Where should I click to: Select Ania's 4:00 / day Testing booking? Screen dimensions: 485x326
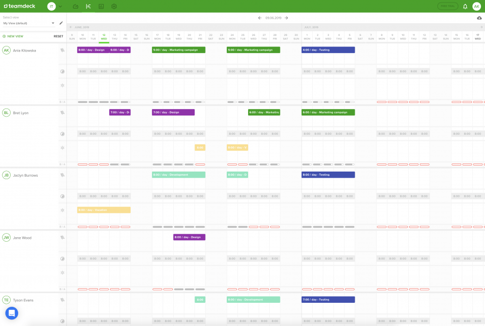pos(328,50)
